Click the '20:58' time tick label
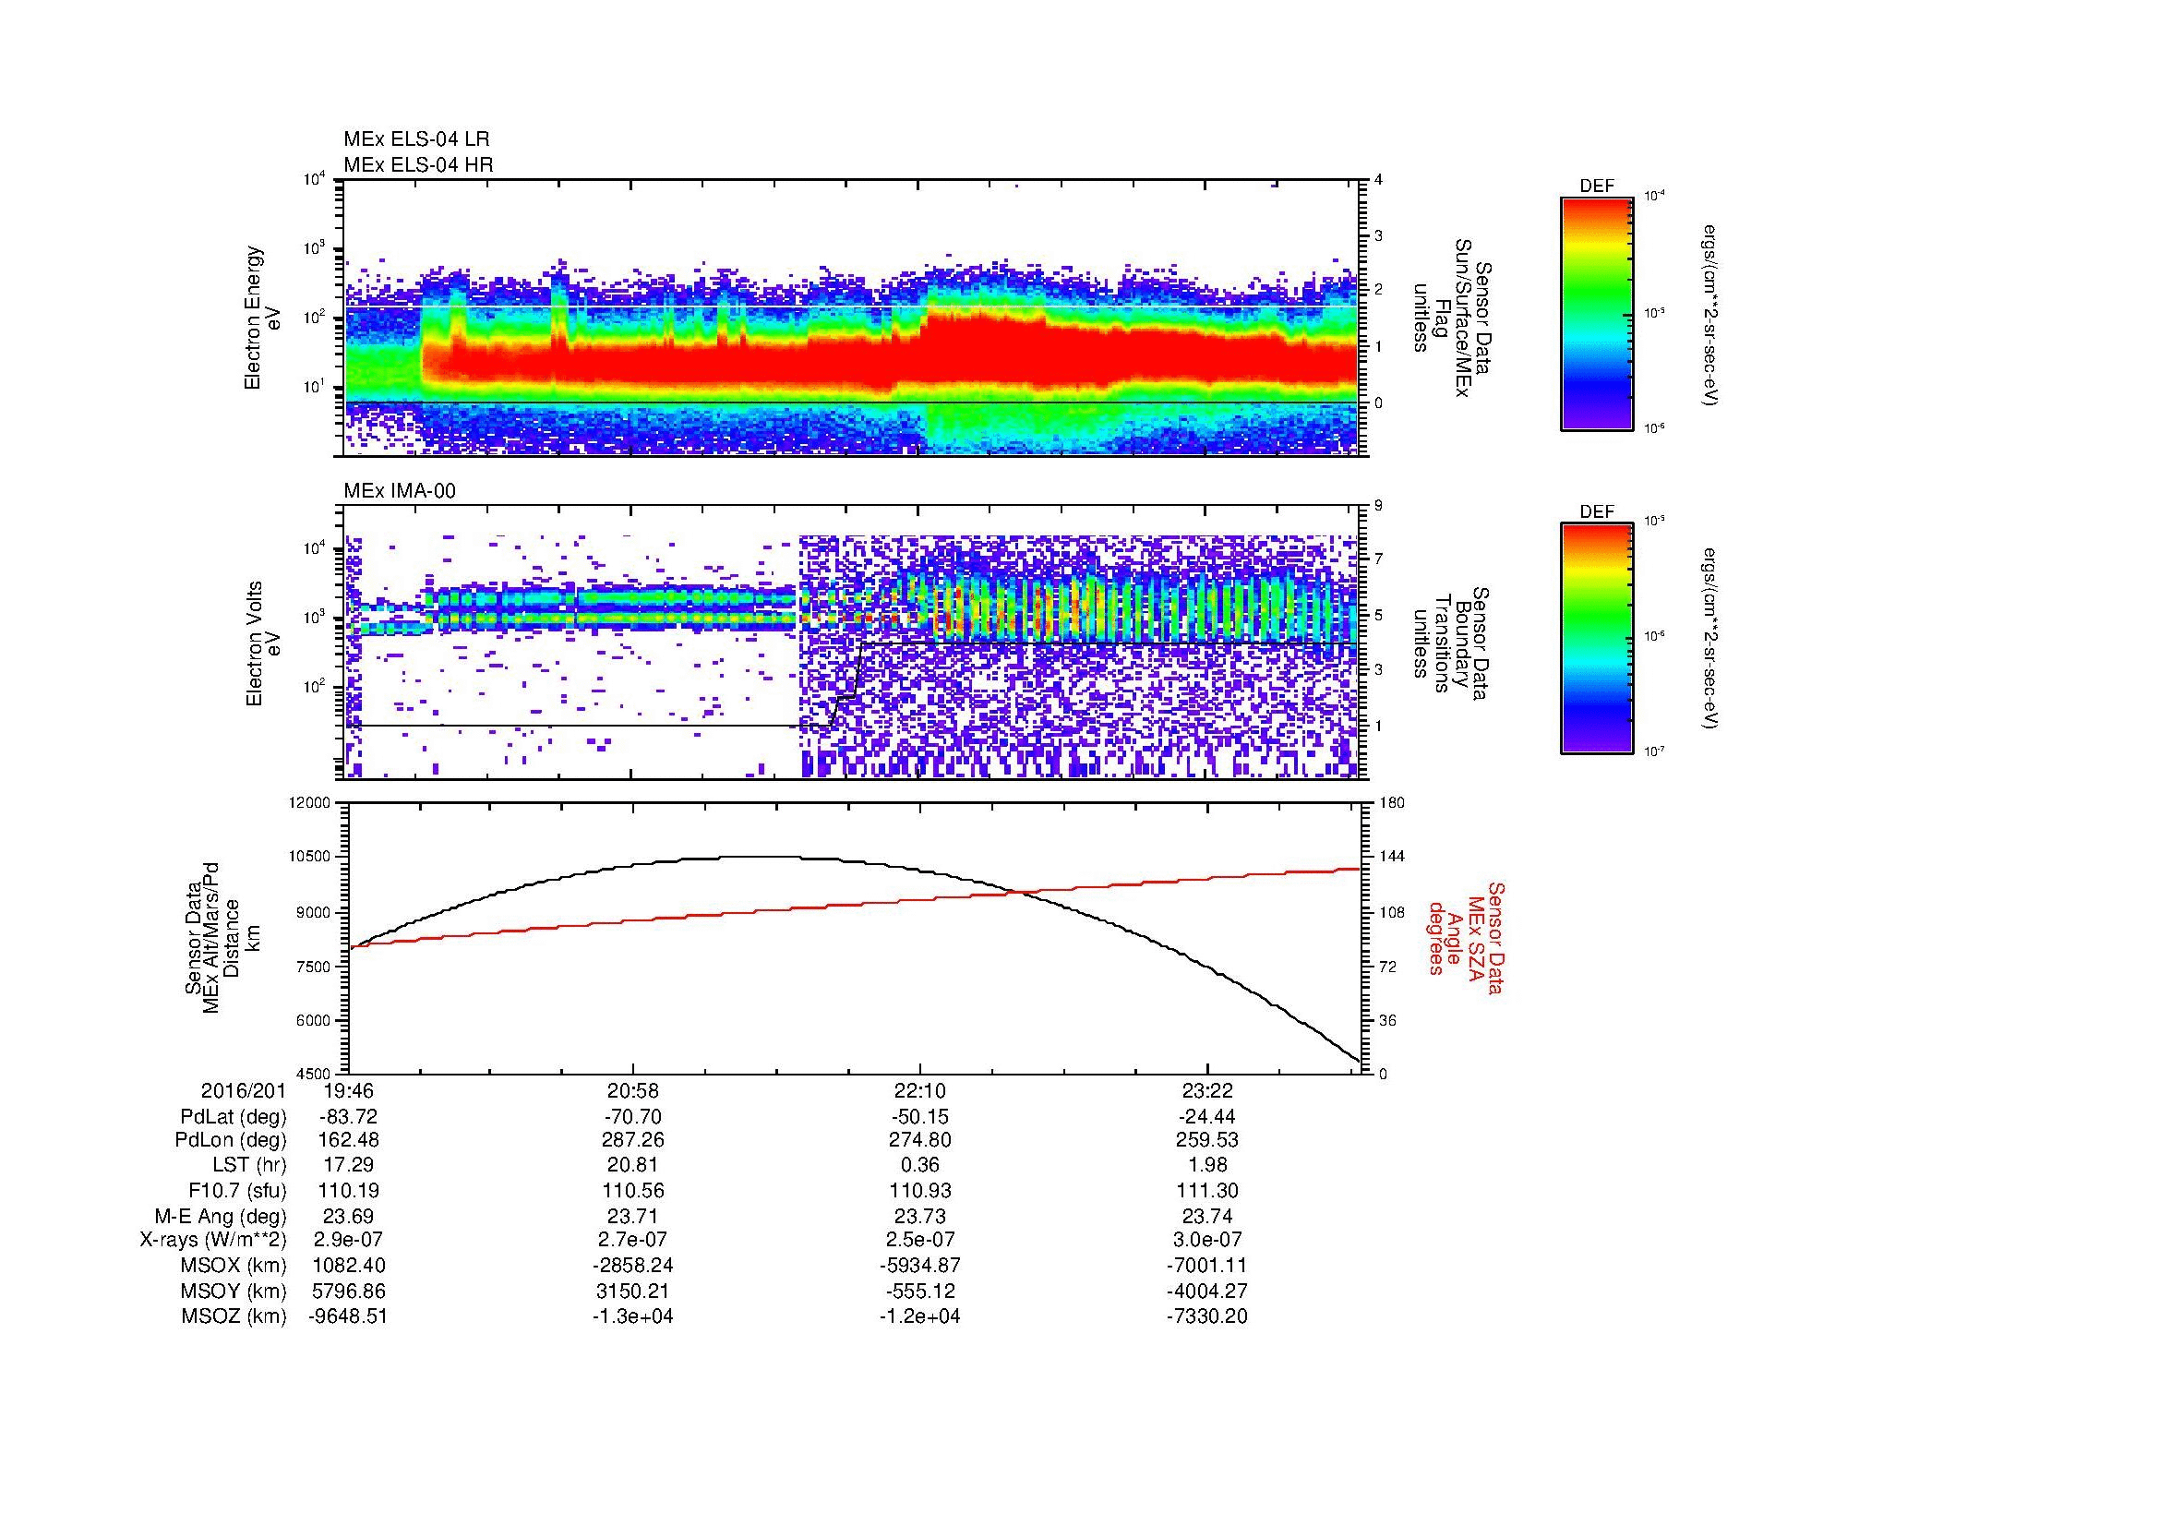 (633, 1091)
